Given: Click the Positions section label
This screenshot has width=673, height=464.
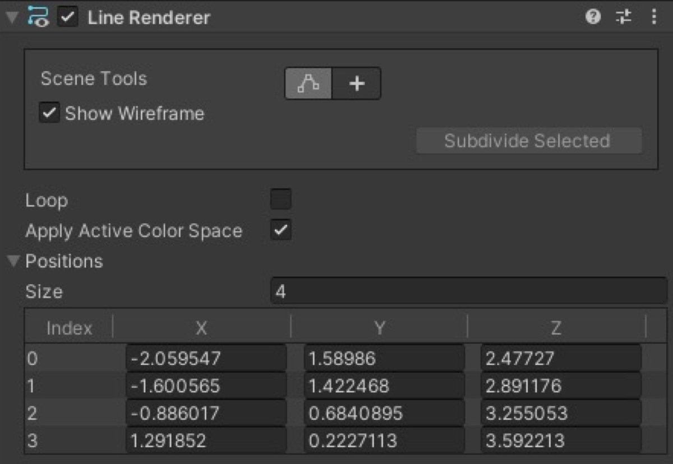Looking at the screenshot, I should 64,261.
